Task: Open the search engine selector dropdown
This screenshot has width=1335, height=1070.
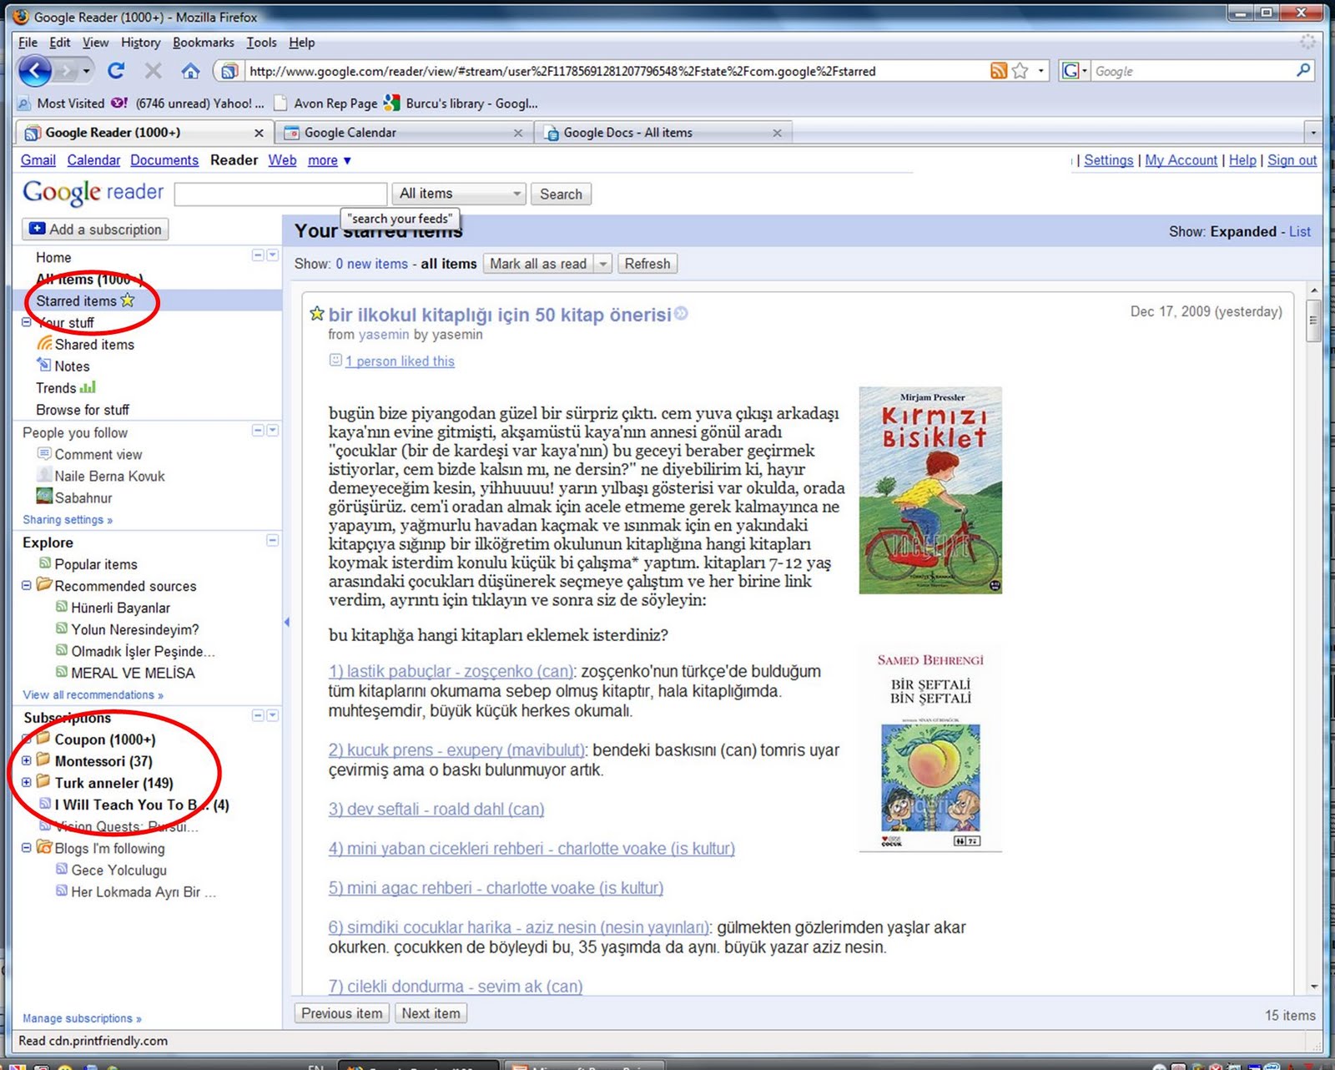Action: (x=1075, y=71)
